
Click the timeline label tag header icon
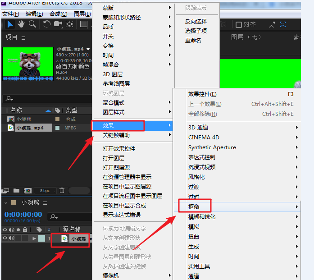click(39, 230)
